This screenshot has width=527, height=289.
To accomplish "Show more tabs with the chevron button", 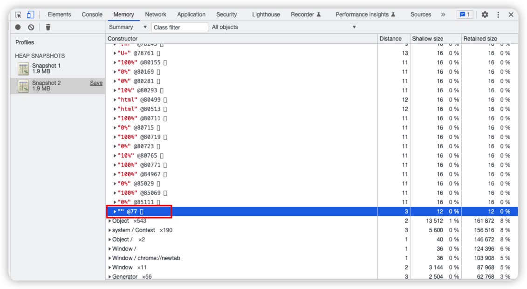I will tap(443, 14).
